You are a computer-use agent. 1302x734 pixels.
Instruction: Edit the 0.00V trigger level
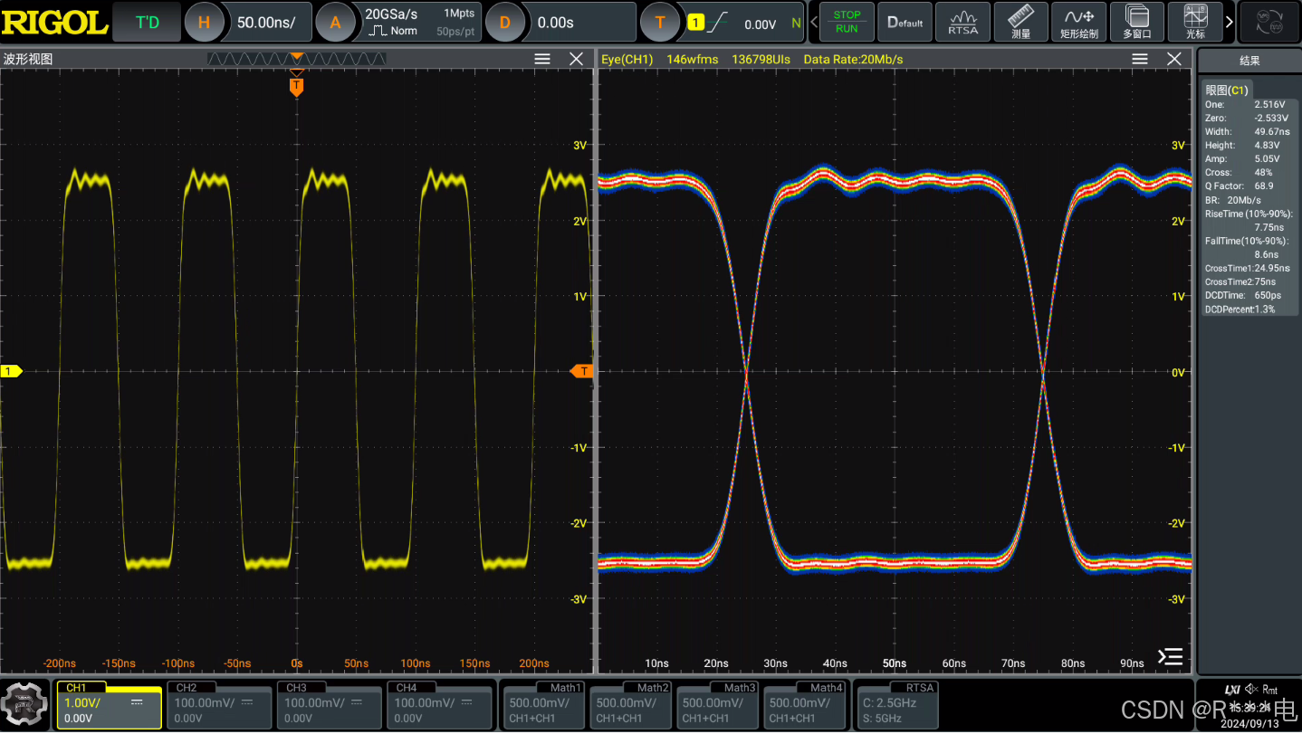tap(760, 24)
